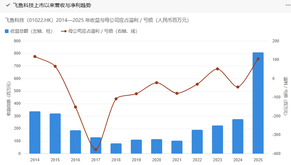
Task: Select the 2021 profit line data point
Action: (177, 93)
